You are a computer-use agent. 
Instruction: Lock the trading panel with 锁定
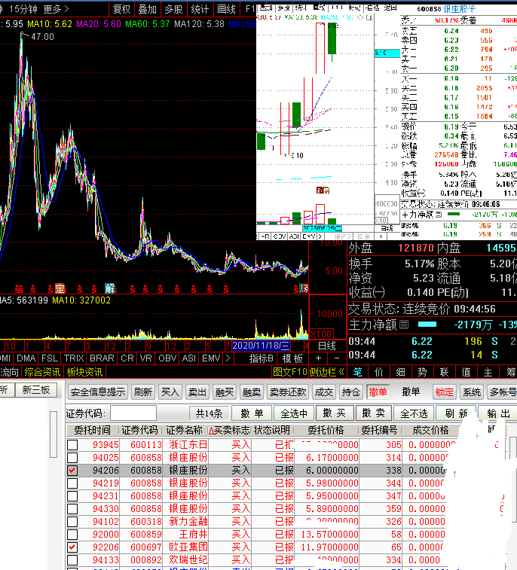[444, 392]
